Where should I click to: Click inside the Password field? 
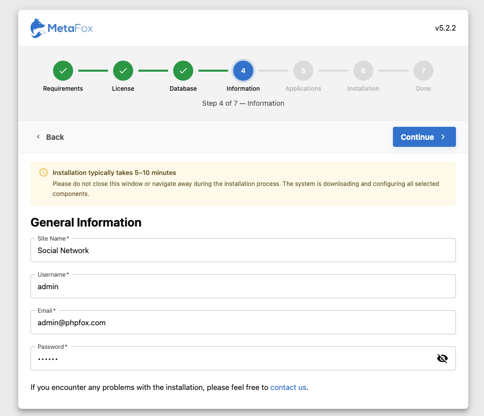point(230,358)
